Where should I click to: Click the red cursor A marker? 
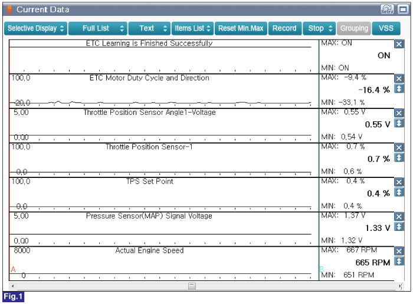pos(13,269)
